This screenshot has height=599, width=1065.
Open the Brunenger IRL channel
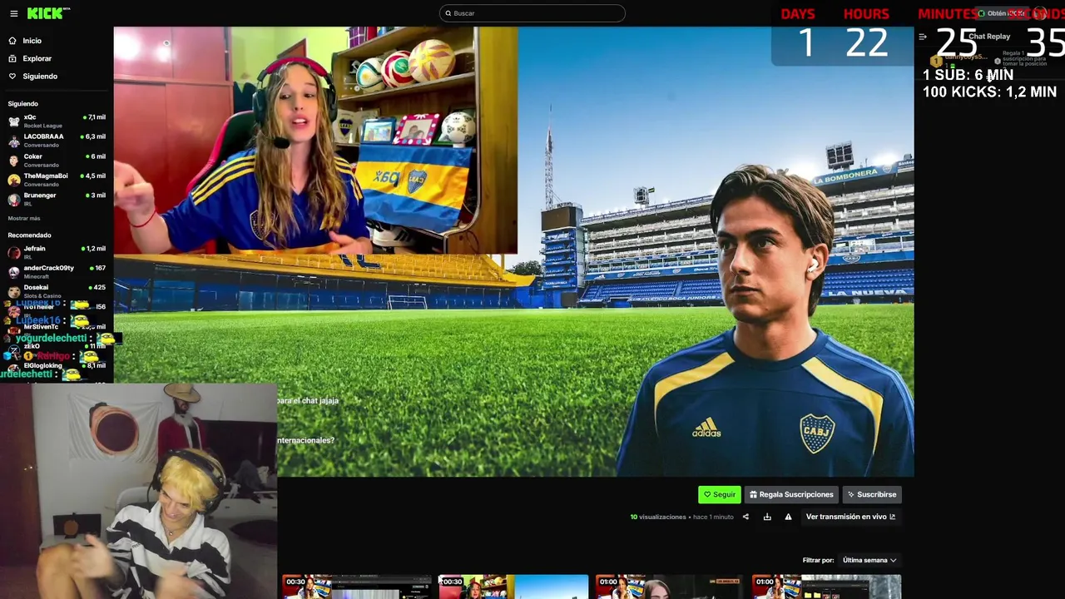[57, 199]
